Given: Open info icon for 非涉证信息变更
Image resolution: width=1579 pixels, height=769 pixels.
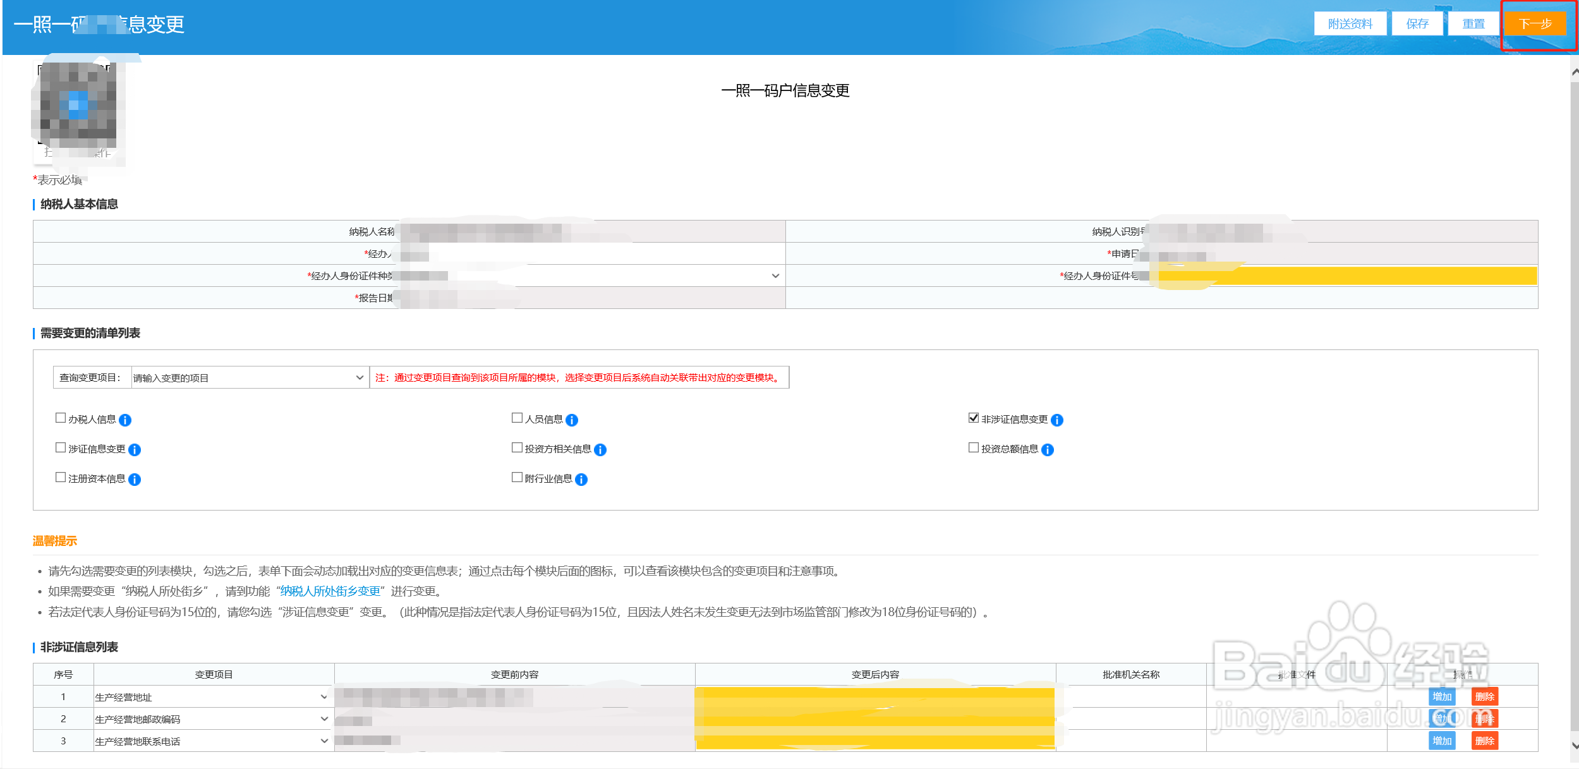Looking at the screenshot, I should pyautogui.click(x=1057, y=420).
